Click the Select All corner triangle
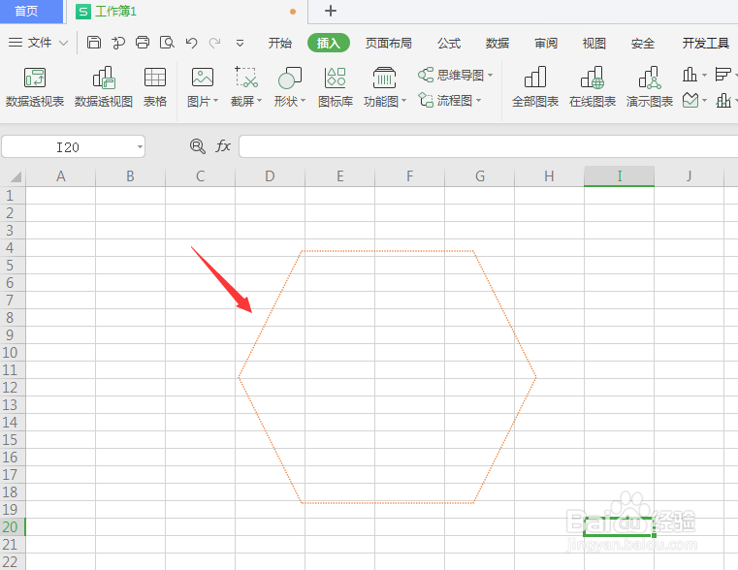Viewport: 738px width, 570px height. tap(16, 176)
